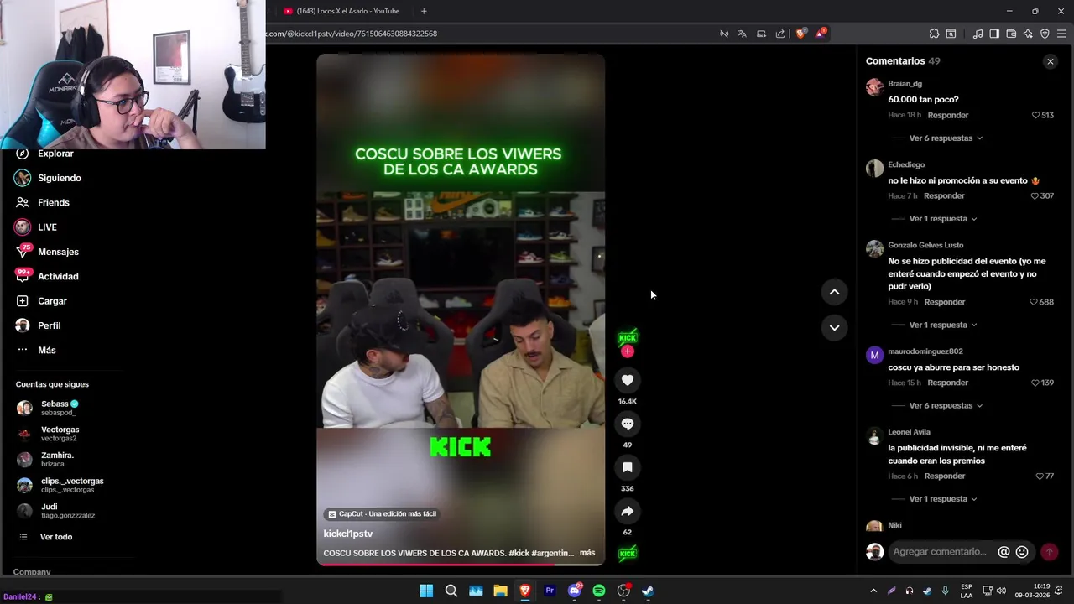Like the video with the heart icon
This screenshot has width=1074, height=604.
click(x=628, y=380)
